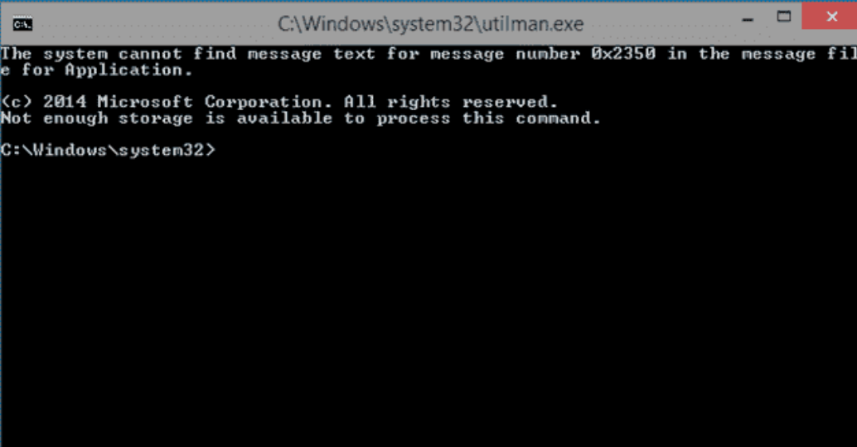Screen dimensions: 857x447
Task: Minimize the utilman.exe console window
Action: tap(748, 19)
